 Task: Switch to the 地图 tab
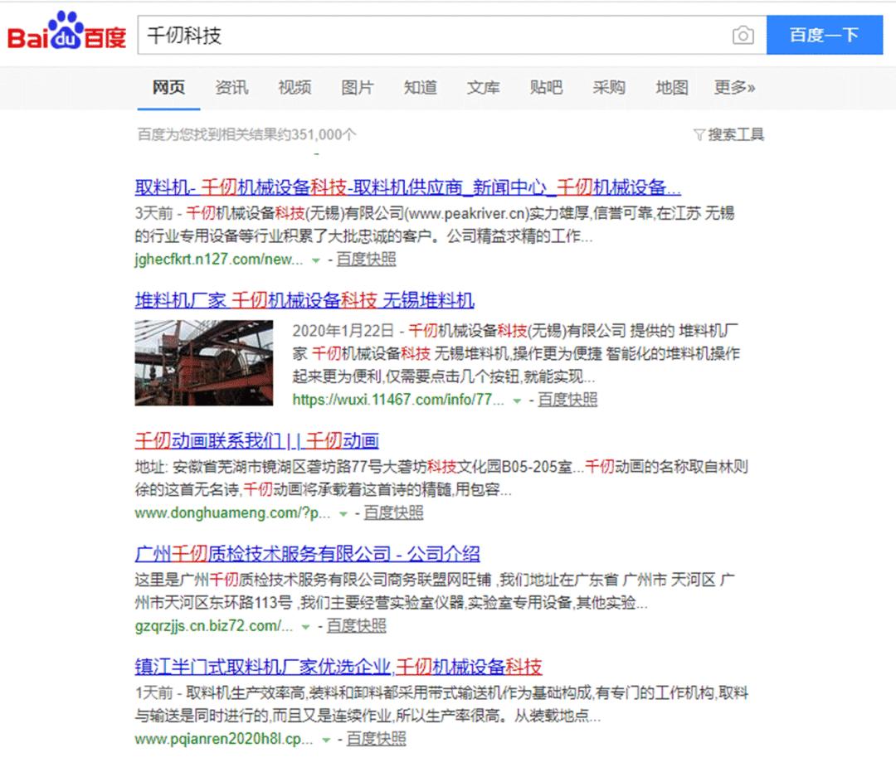coord(670,87)
